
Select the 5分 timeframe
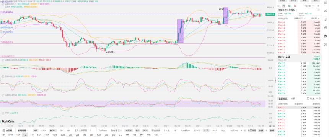coord(39,135)
